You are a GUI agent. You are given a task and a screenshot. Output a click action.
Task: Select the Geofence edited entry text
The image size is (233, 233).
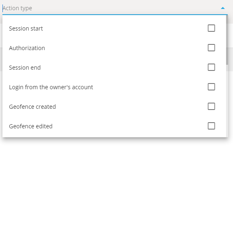pos(31,126)
